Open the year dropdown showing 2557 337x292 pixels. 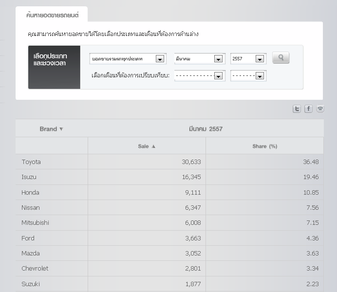point(259,59)
